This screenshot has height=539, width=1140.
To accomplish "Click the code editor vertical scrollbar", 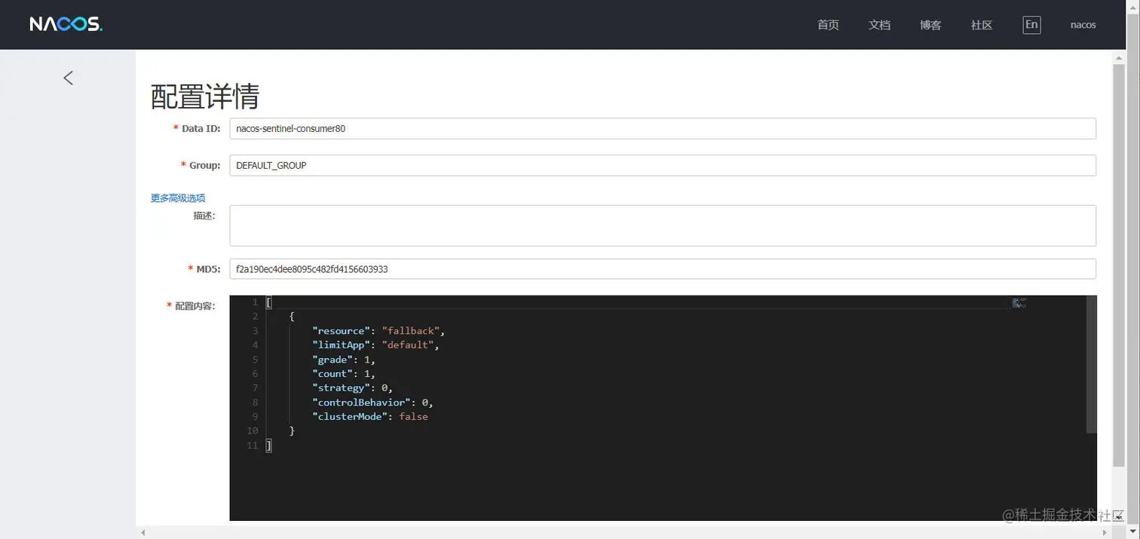I will (x=1091, y=364).
